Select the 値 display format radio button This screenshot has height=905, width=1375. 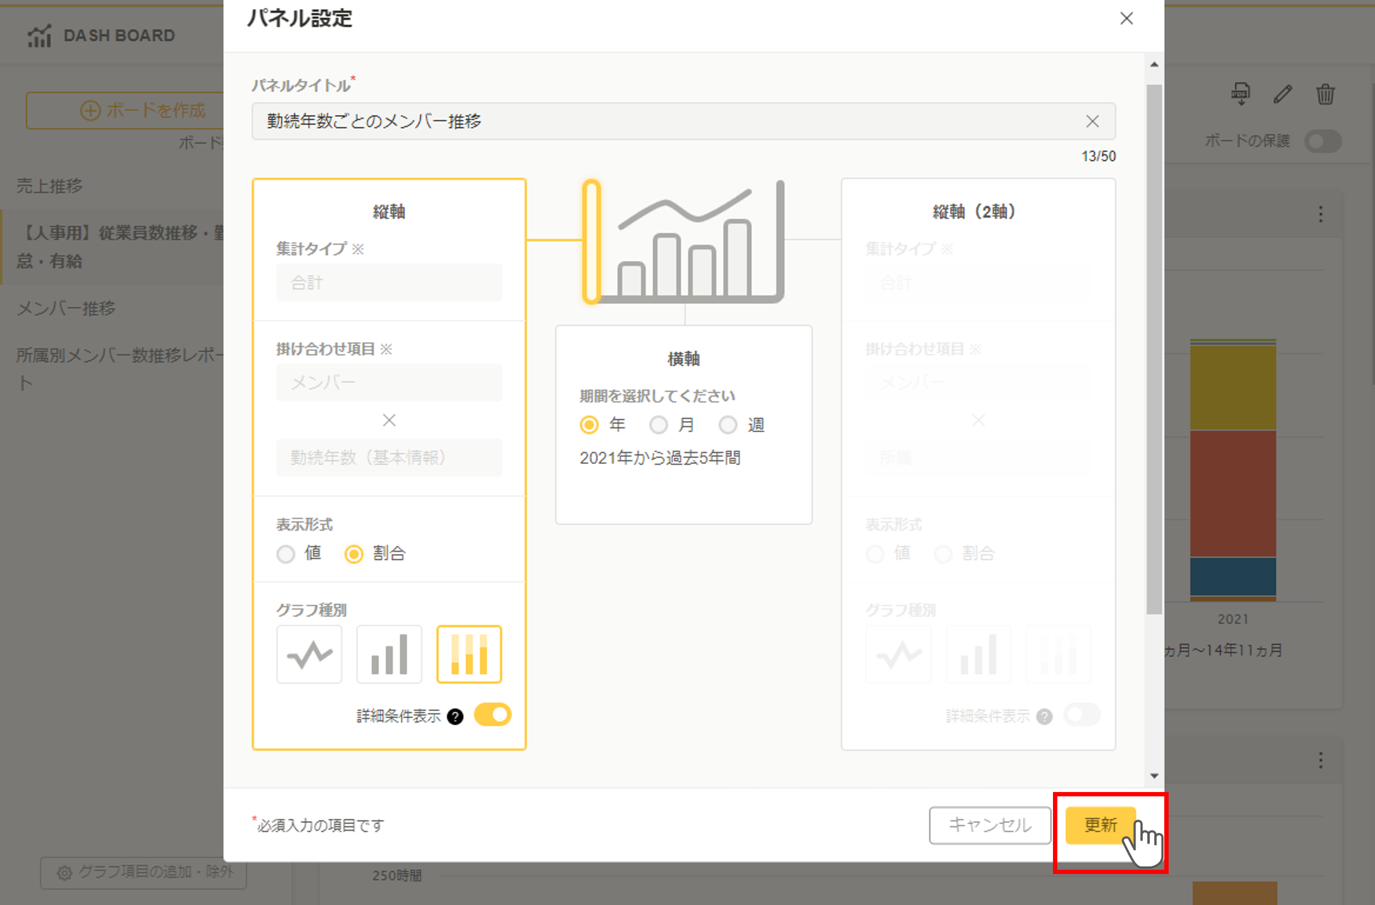286,554
